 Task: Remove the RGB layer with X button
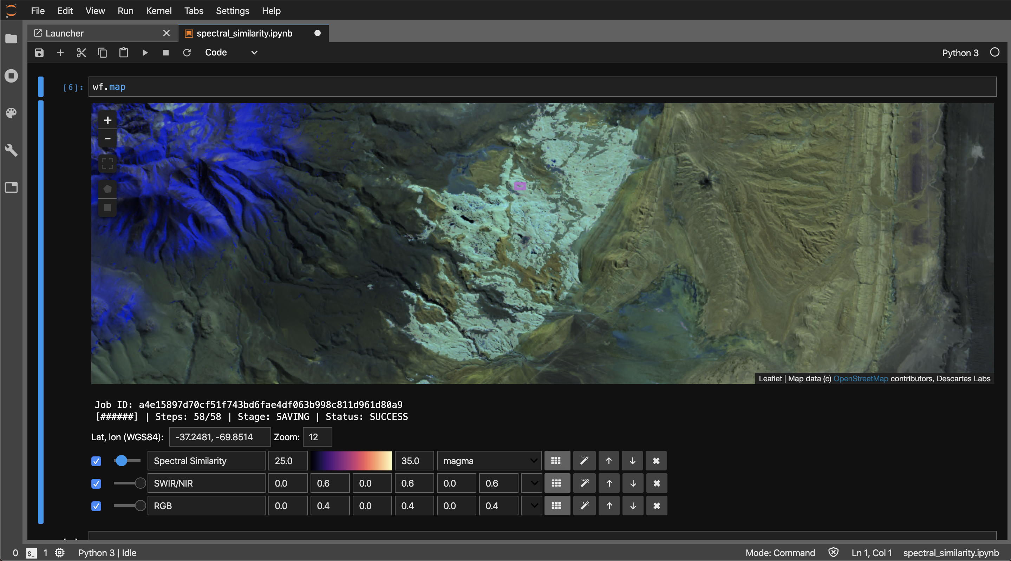pos(657,506)
